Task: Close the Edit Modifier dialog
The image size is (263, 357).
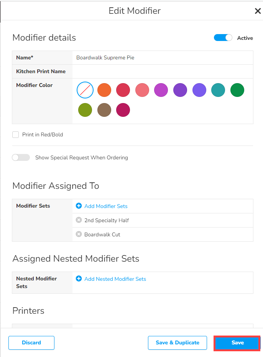Action: pyautogui.click(x=258, y=11)
